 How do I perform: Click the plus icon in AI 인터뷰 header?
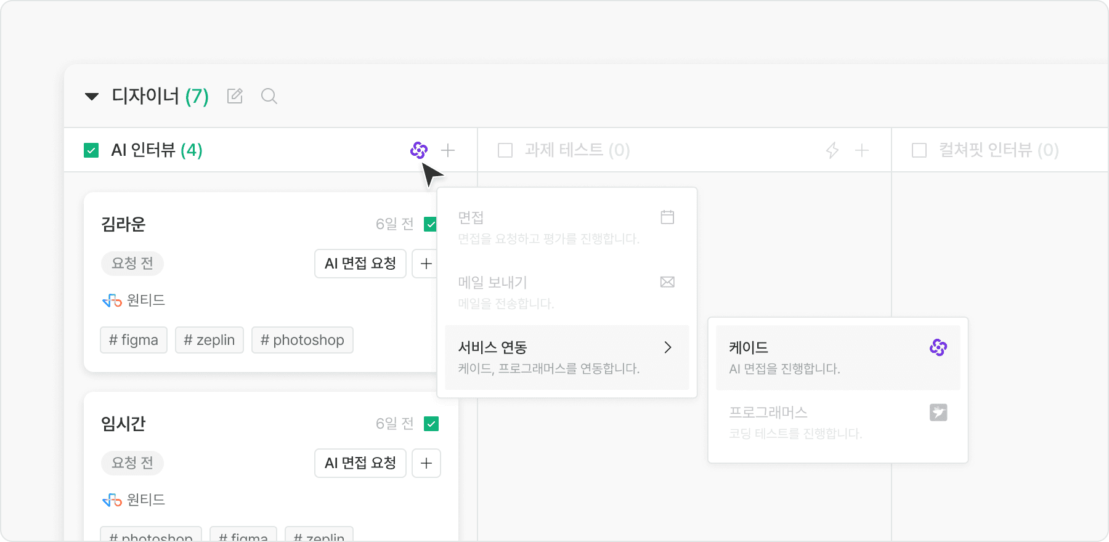point(448,150)
